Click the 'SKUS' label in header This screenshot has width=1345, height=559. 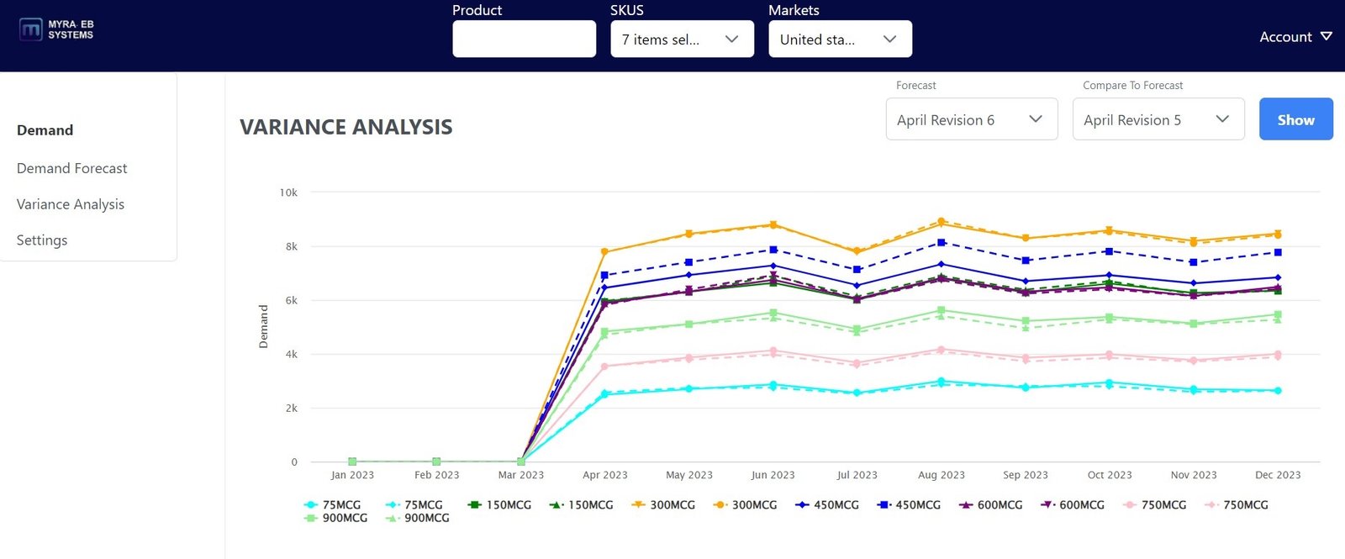pos(627,10)
